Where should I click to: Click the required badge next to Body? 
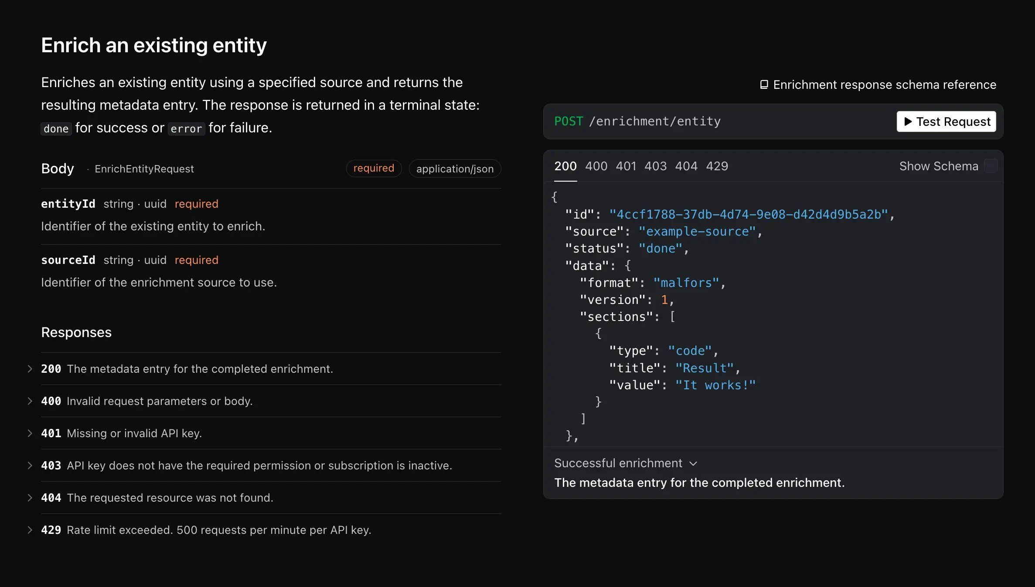point(374,168)
